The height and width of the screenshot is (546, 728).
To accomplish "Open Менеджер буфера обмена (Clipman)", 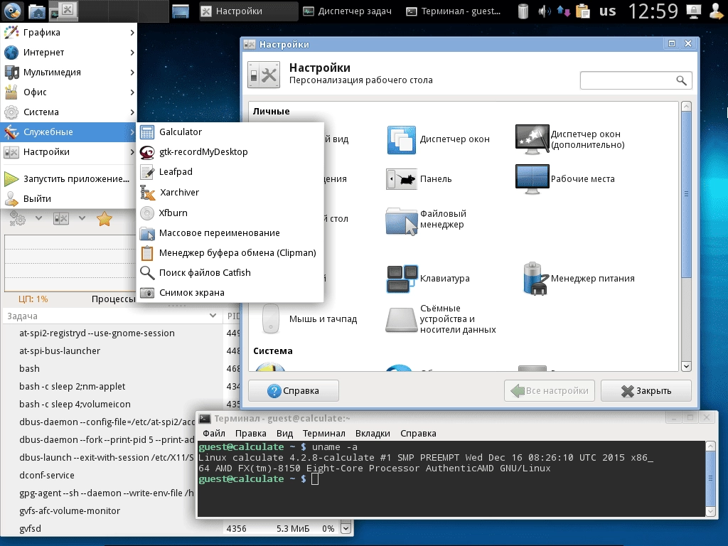I will pyautogui.click(x=230, y=252).
